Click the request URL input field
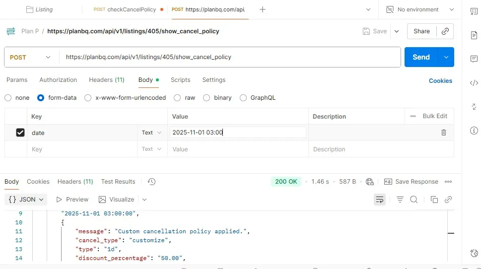This screenshot has height=269, width=481. click(x=228, y=57)
